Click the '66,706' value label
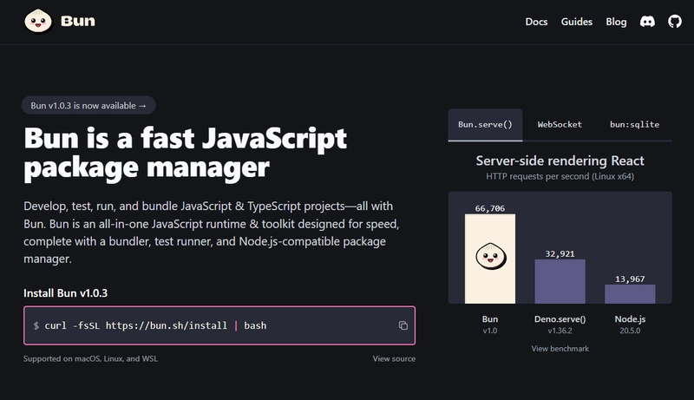The width and height of the screenshot is (694, 400). point(490,208)
